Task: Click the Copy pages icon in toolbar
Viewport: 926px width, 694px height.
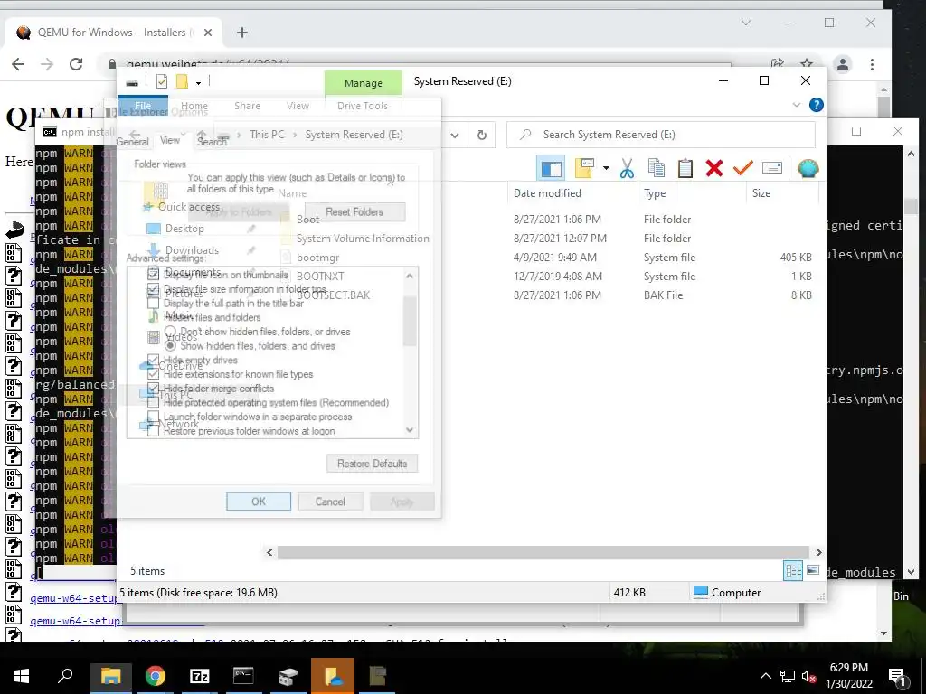Action: 657,168
